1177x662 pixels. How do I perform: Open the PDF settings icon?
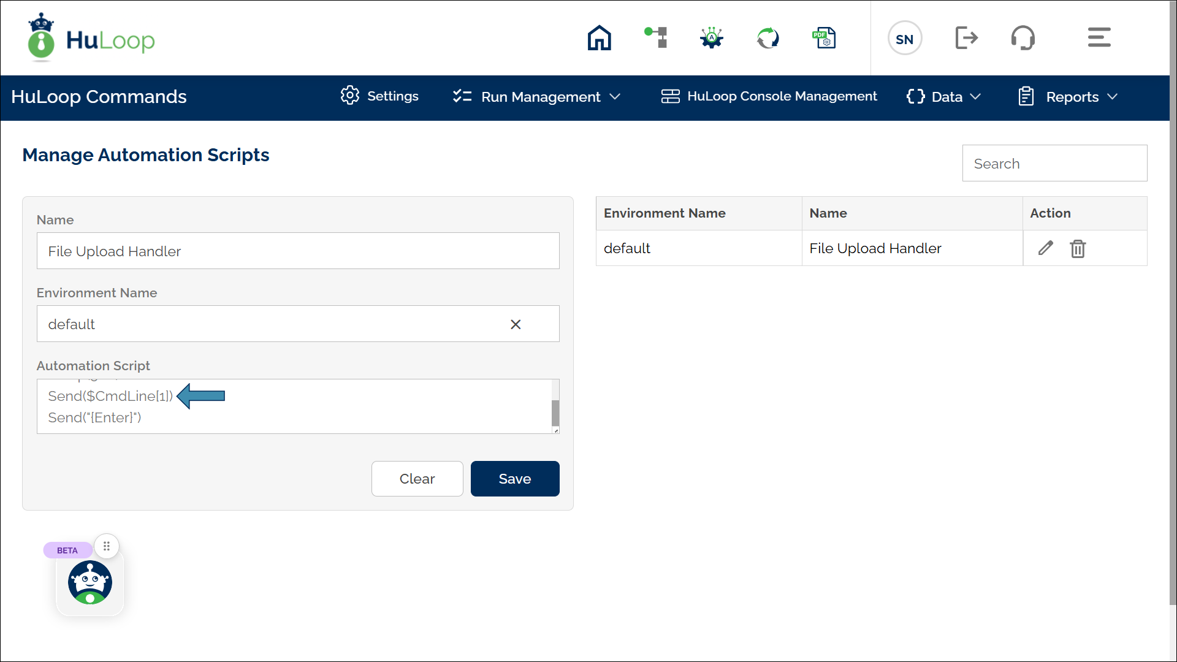[824, 38]
